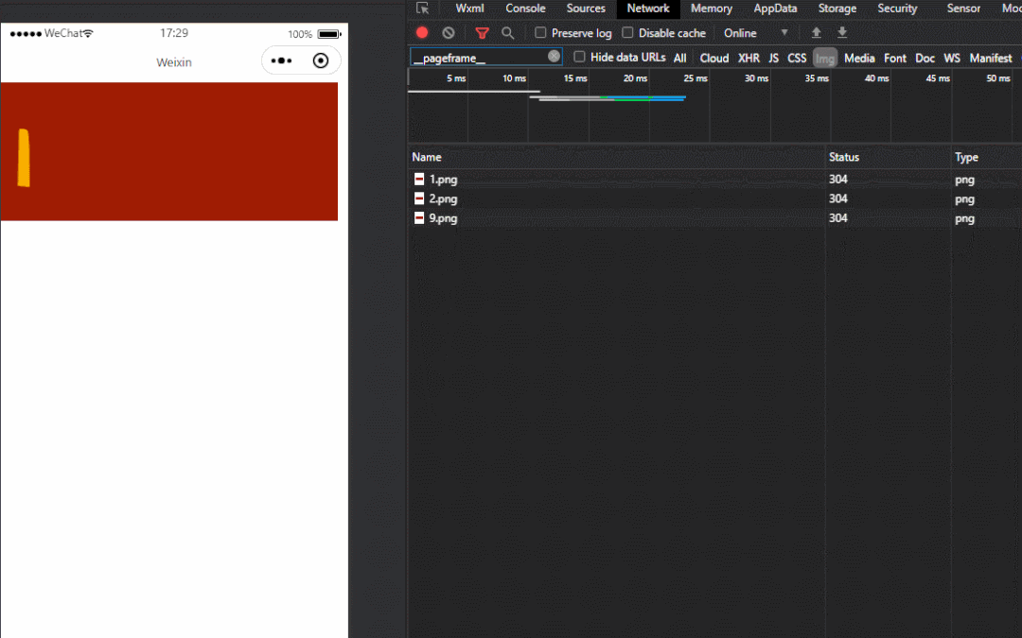Filter requests by JS
1022x638 pixels.
774,58
